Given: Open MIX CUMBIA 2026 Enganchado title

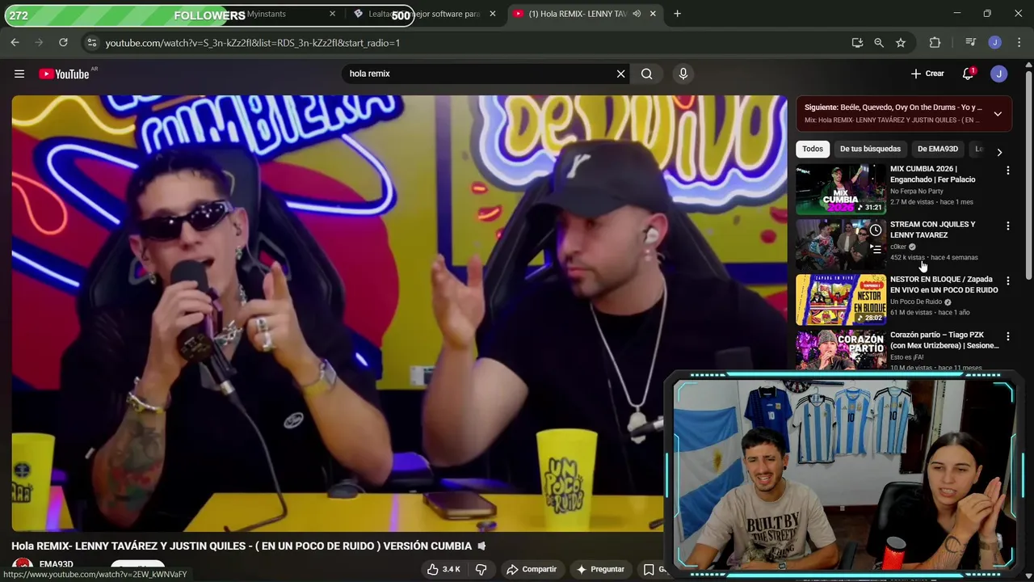Looking at the screenshot, I should [932, 174].
